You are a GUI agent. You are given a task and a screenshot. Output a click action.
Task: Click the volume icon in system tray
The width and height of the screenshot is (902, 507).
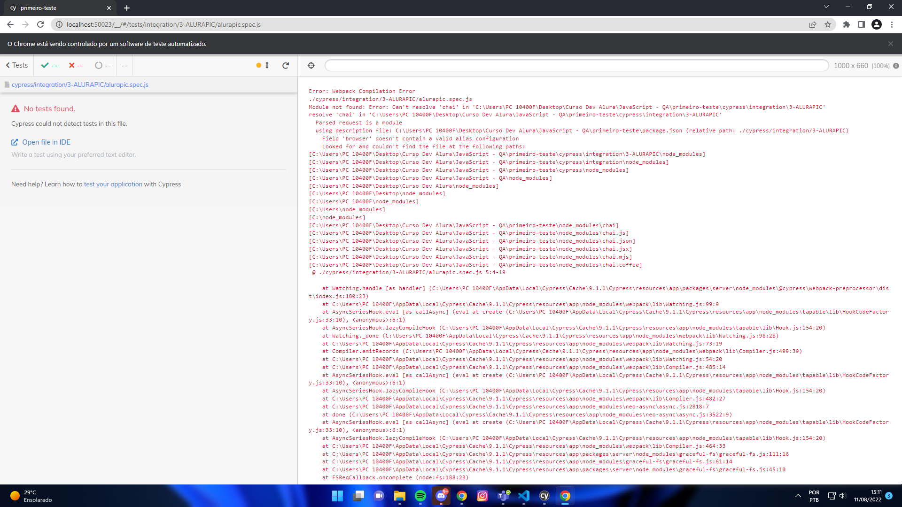842,496
